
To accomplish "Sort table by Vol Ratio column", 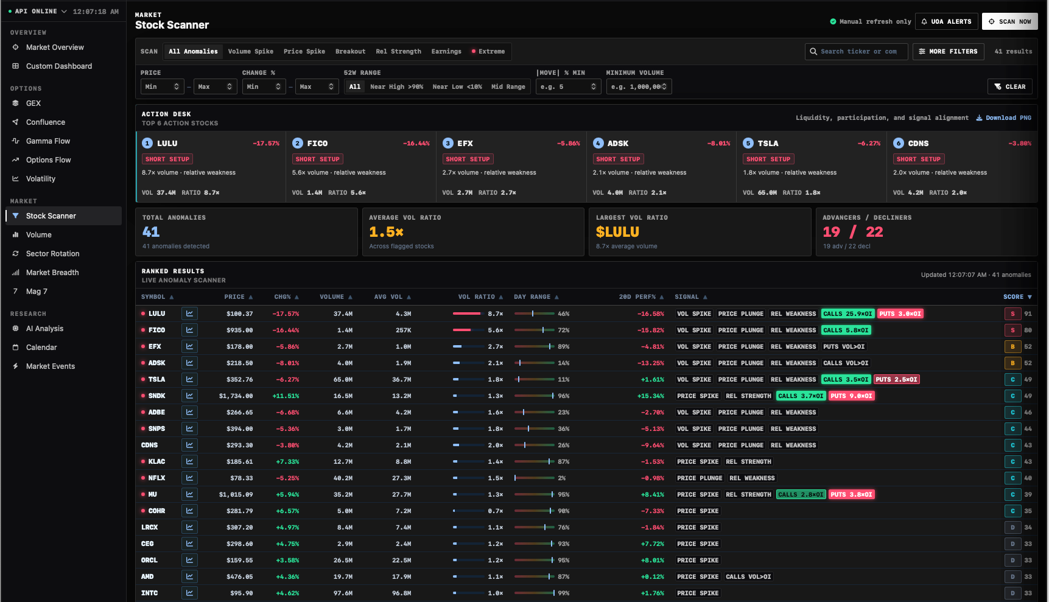I will (x=480, y=297).
